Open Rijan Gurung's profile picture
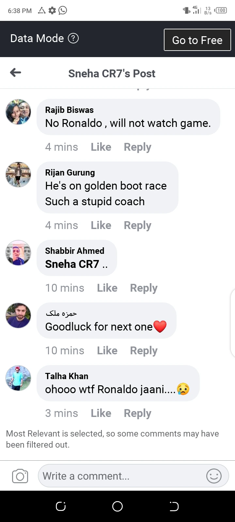 click(x=18, y=175)
